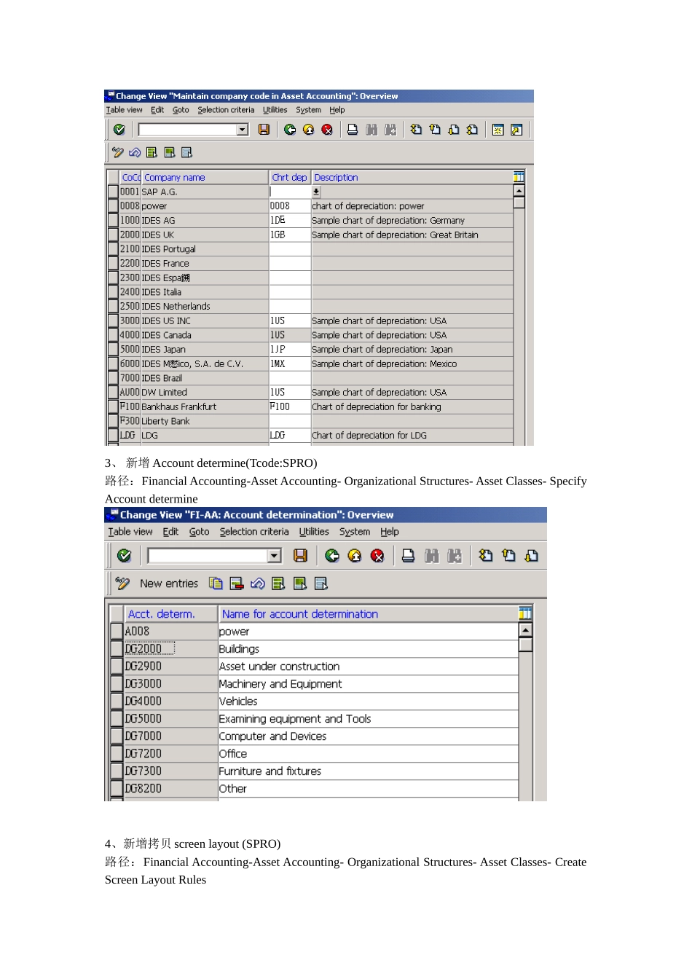Click red Cancel icon in Account determination window

click(377, 556)
